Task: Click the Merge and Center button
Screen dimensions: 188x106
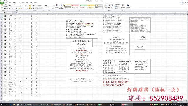Action: tap(40, 8)
